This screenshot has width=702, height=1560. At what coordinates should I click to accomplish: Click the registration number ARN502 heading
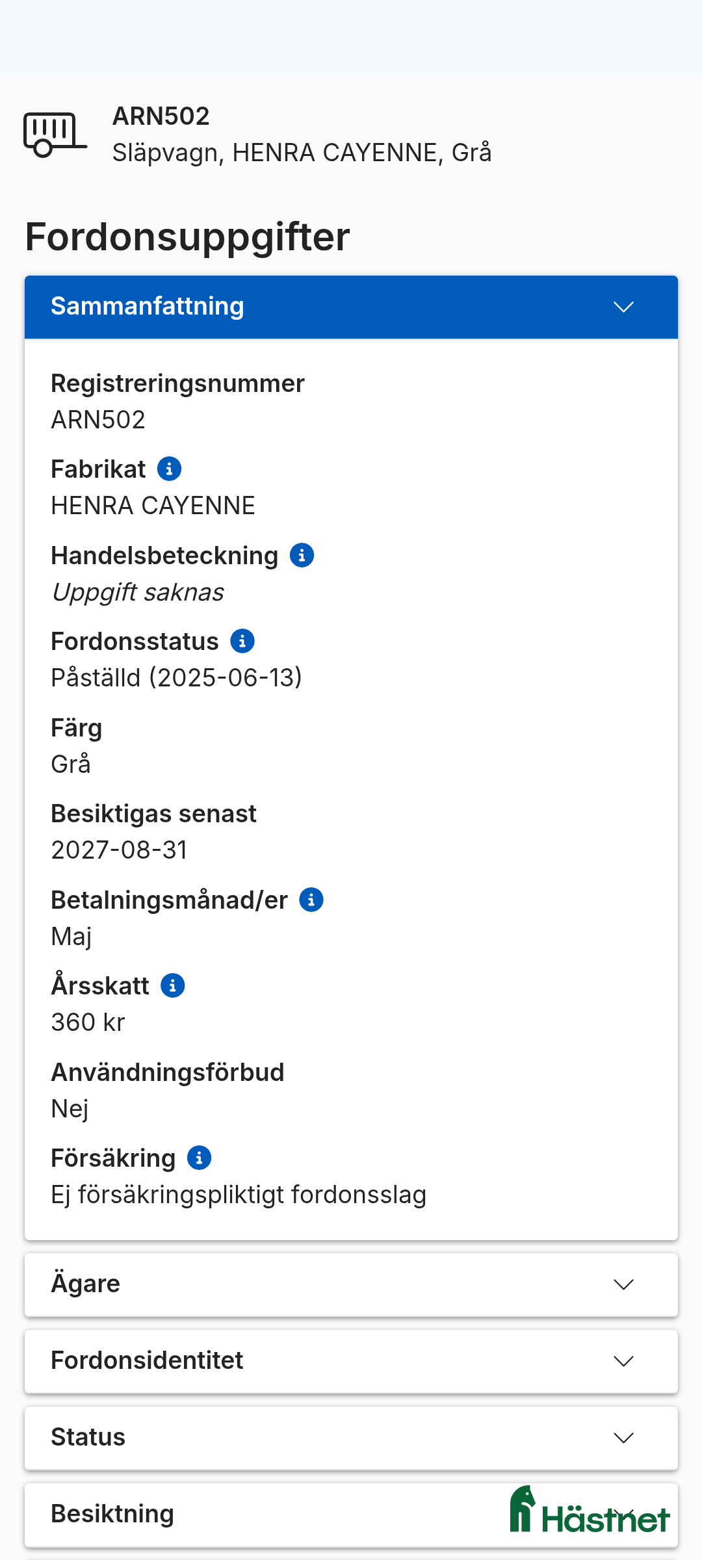(x=161, y=117)
